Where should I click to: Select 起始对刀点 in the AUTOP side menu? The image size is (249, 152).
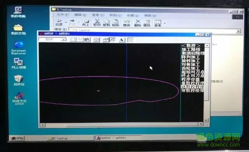[x=193, y=72]
